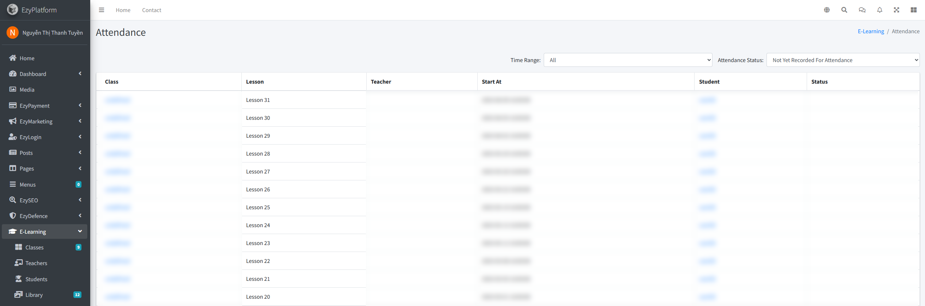The image size is (925, 306).
Task: Open the grid apps icon
Action: point(914,10)
